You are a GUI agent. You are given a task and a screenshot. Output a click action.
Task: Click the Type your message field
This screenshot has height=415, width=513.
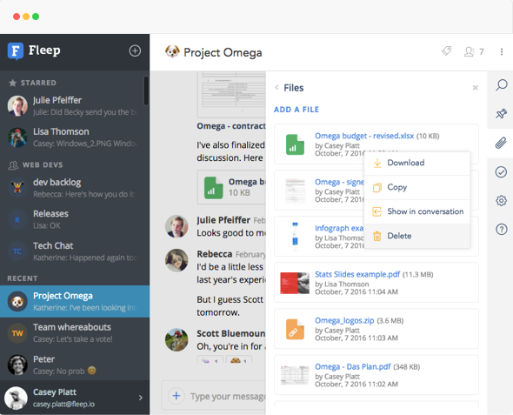tap(228, 397)
